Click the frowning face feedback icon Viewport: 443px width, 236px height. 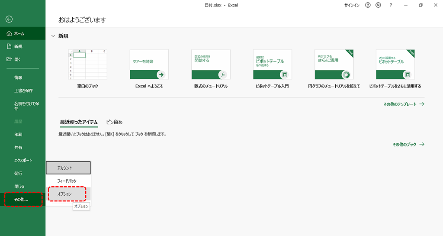pyautogui.click(x=378, y=5)
